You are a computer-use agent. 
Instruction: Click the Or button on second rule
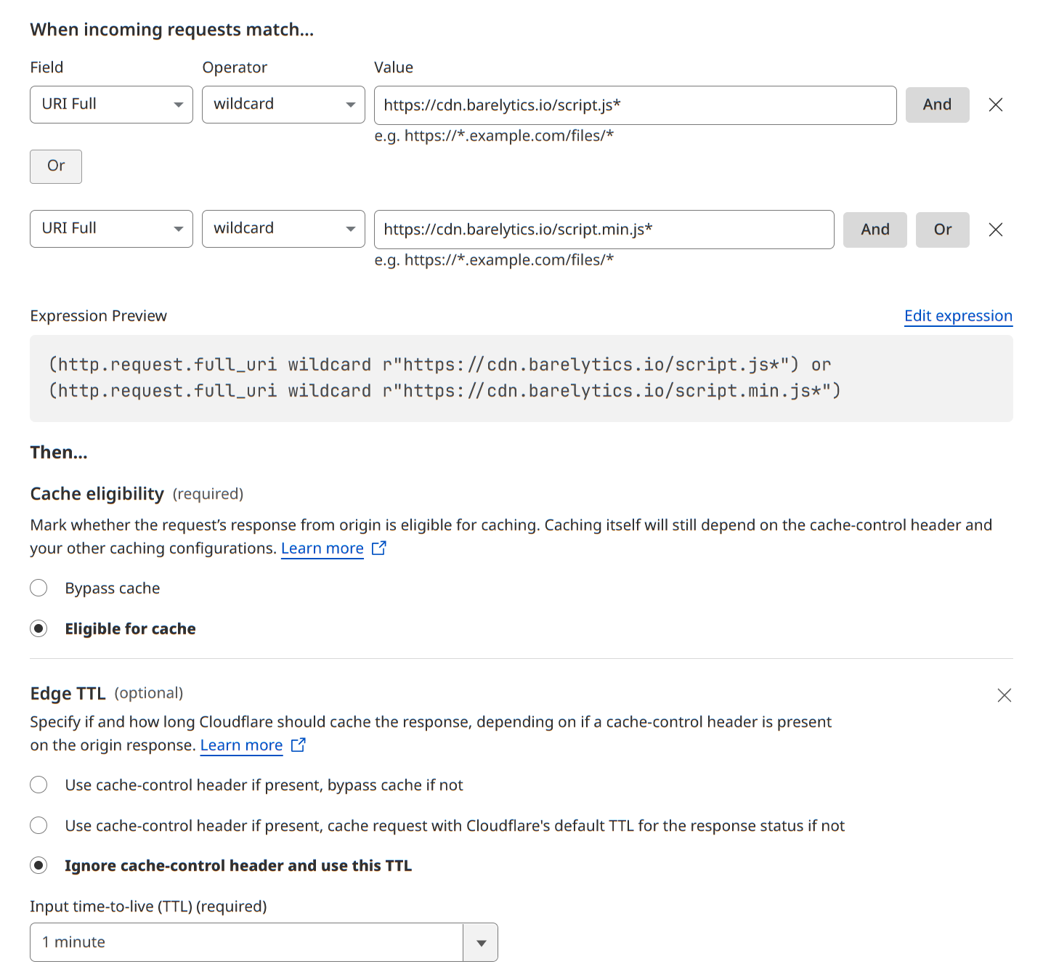(x=942, y=230)
